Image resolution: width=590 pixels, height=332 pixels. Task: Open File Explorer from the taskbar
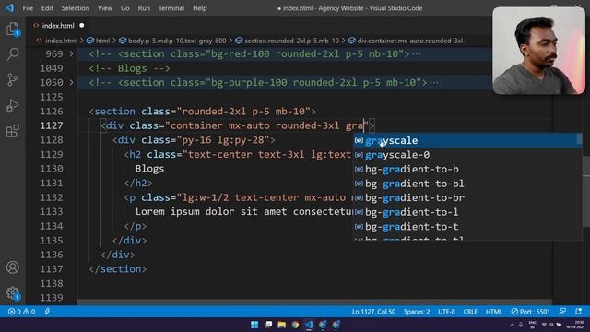tap(281, 325)
